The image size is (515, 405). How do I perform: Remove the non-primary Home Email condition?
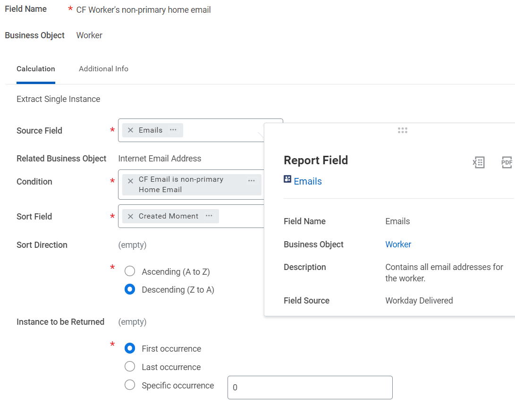pos(131,181)
